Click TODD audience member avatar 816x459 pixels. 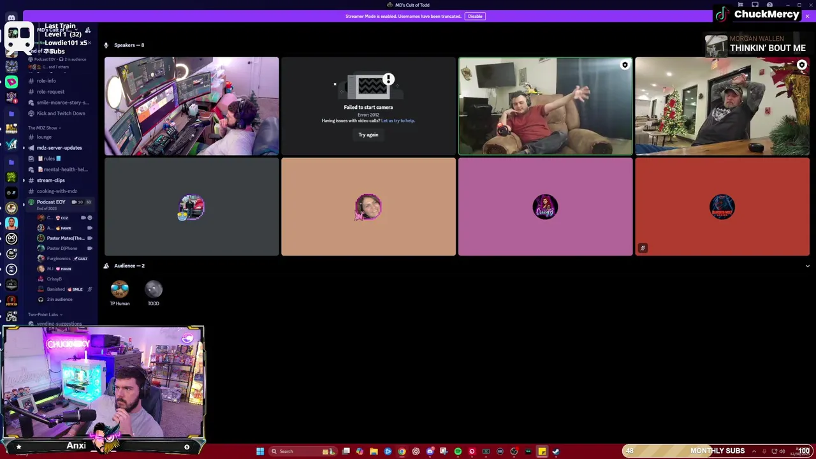(x=154, y=289)
